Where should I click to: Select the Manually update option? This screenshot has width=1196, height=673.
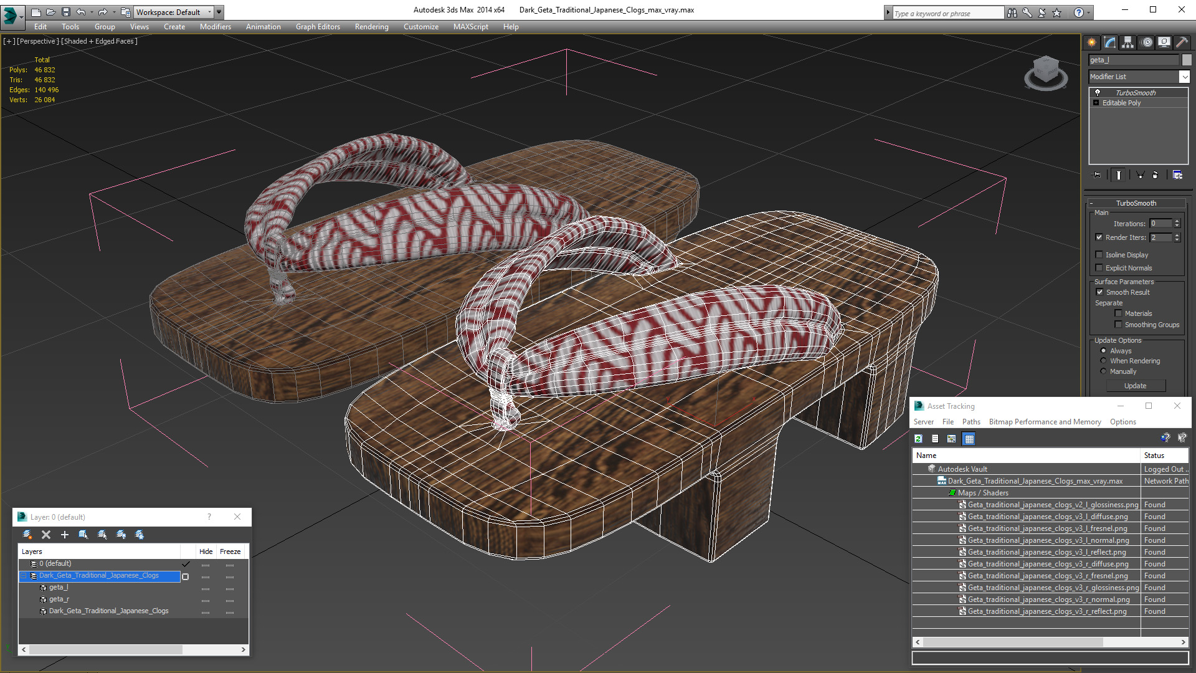[x=1103, y=371]
